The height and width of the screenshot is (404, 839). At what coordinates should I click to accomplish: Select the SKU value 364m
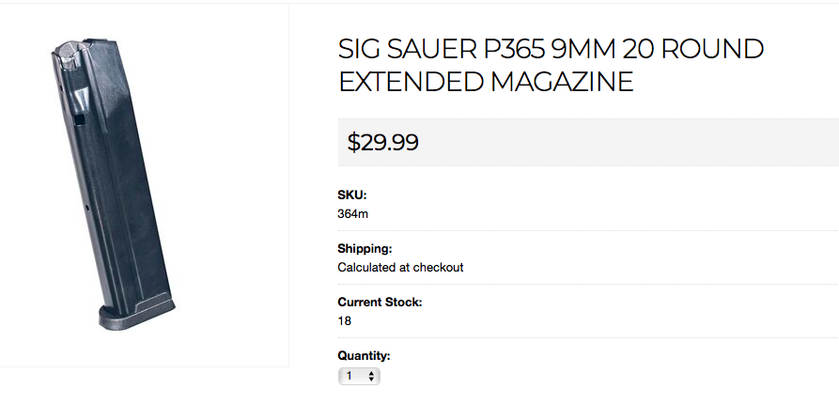click(x=353, y=213)
